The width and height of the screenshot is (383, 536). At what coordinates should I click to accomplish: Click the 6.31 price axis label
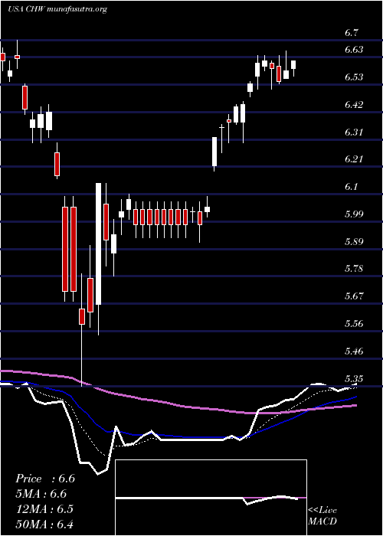point(354,132)
